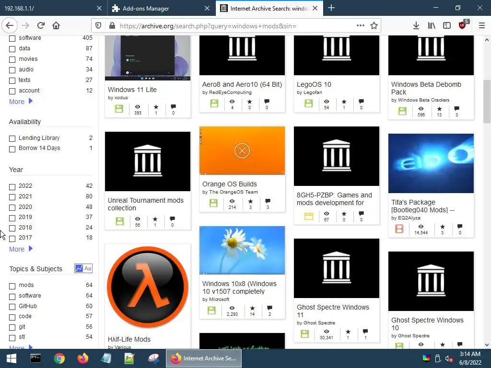Open Ghost Spectre Windows 10 title
The height and width of the screenshot is (368, 491).
427,324
